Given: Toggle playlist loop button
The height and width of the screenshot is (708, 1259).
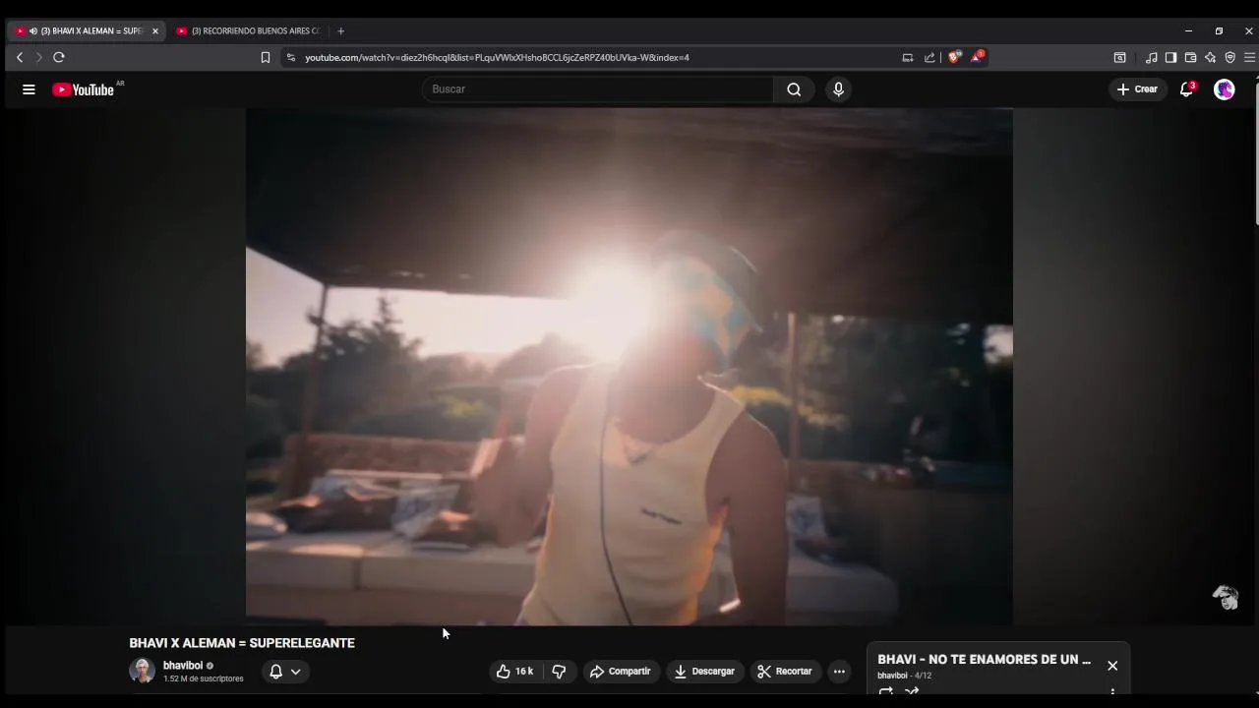Looking at the screenshot, I should pyautogui.click(x=886, y=691).
